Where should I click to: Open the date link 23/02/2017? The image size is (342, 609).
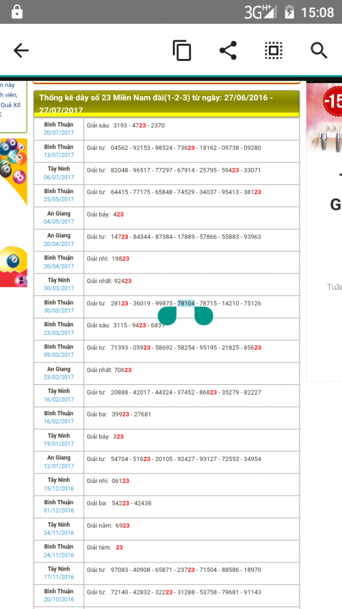point(58,377)
